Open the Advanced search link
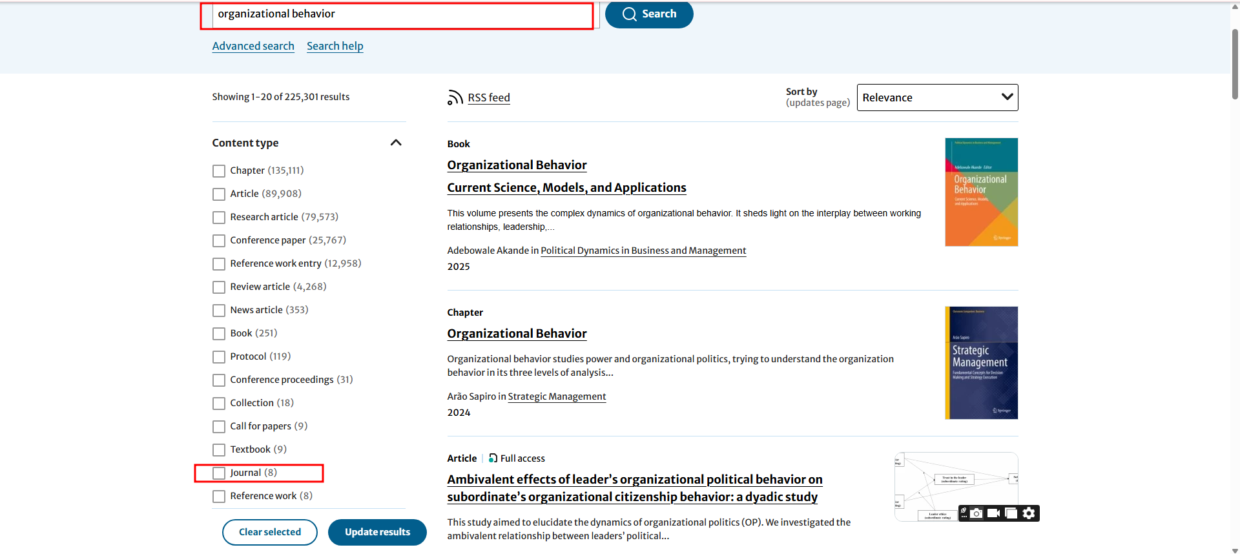 point(253,46)
